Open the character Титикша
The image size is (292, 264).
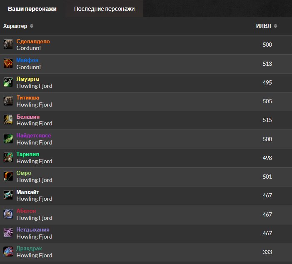(x=28, y=98)
